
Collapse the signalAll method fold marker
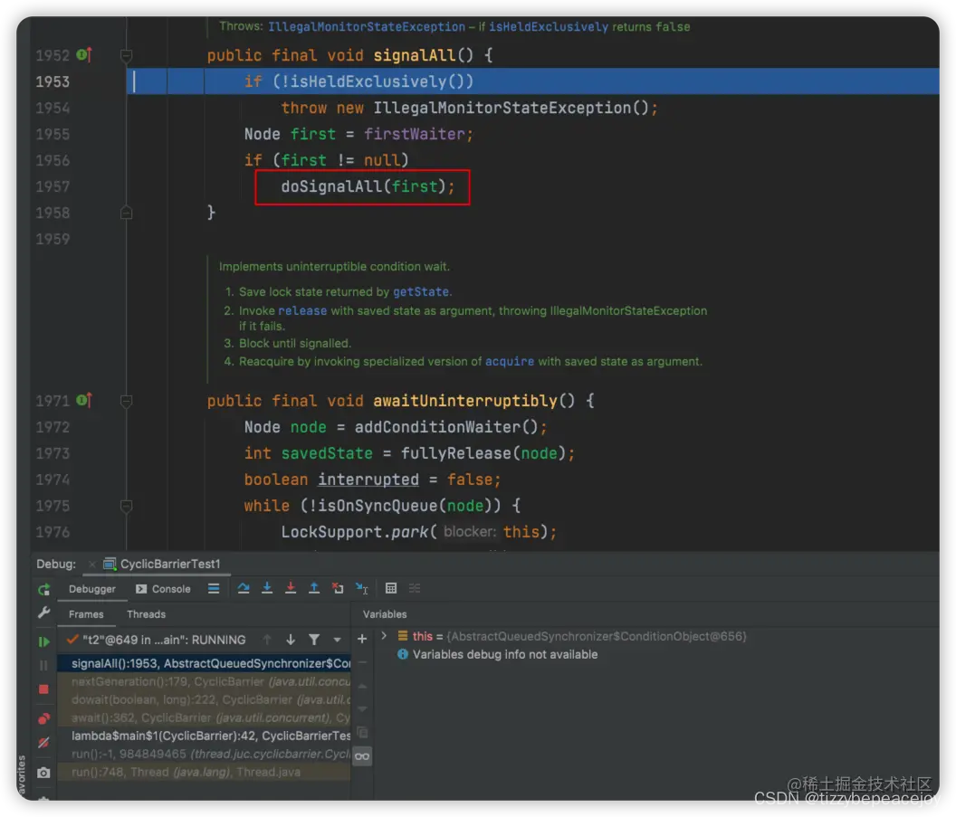[x=126, y=56]
